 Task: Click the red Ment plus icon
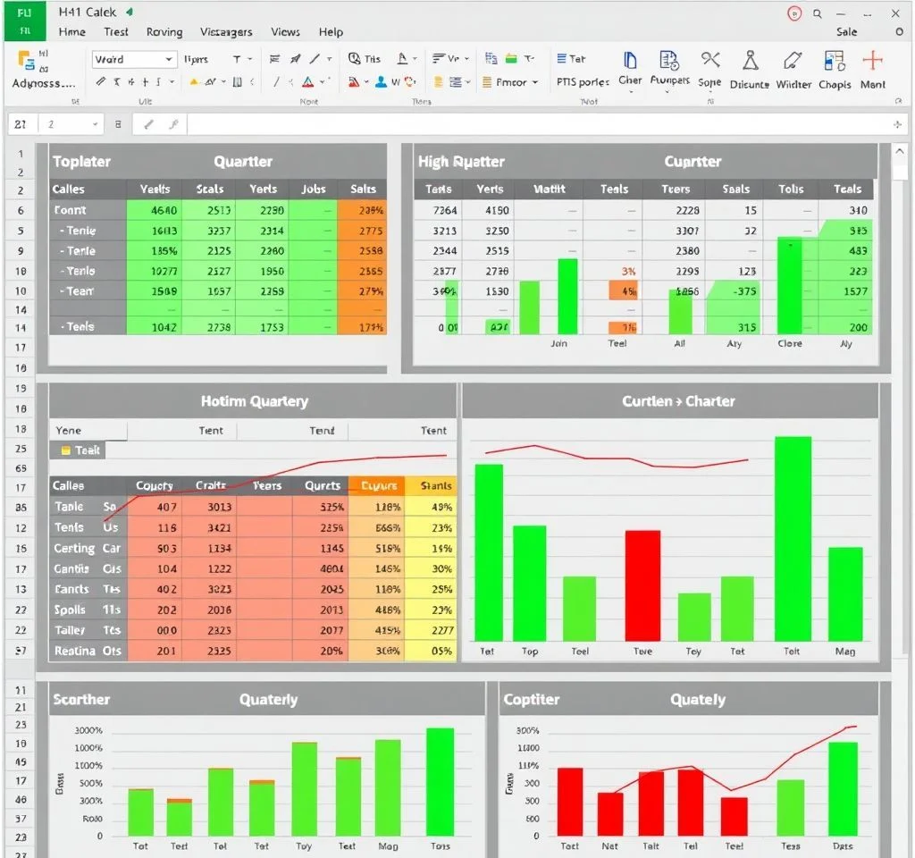pos(872,61)
